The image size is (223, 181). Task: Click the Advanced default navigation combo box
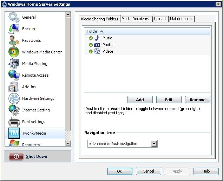[123, 144]
